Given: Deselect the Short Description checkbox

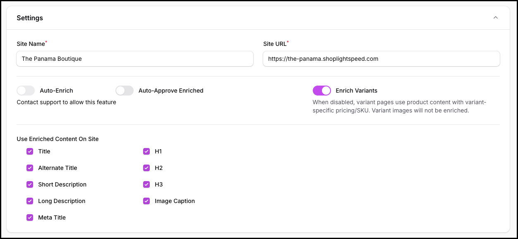Looking at the screenshot, I should [x=30, y=184].
